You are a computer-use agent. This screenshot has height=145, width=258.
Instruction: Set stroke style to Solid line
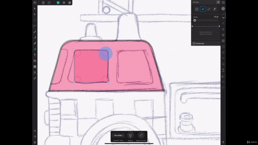(203, 9)
